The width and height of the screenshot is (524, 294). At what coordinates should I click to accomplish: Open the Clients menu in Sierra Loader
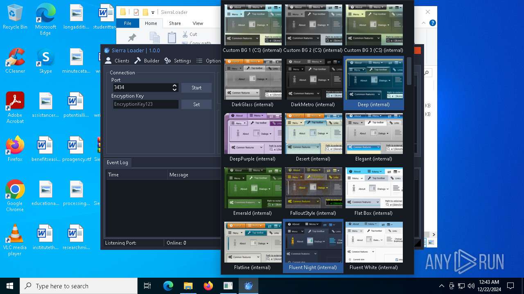click(117, 60)
